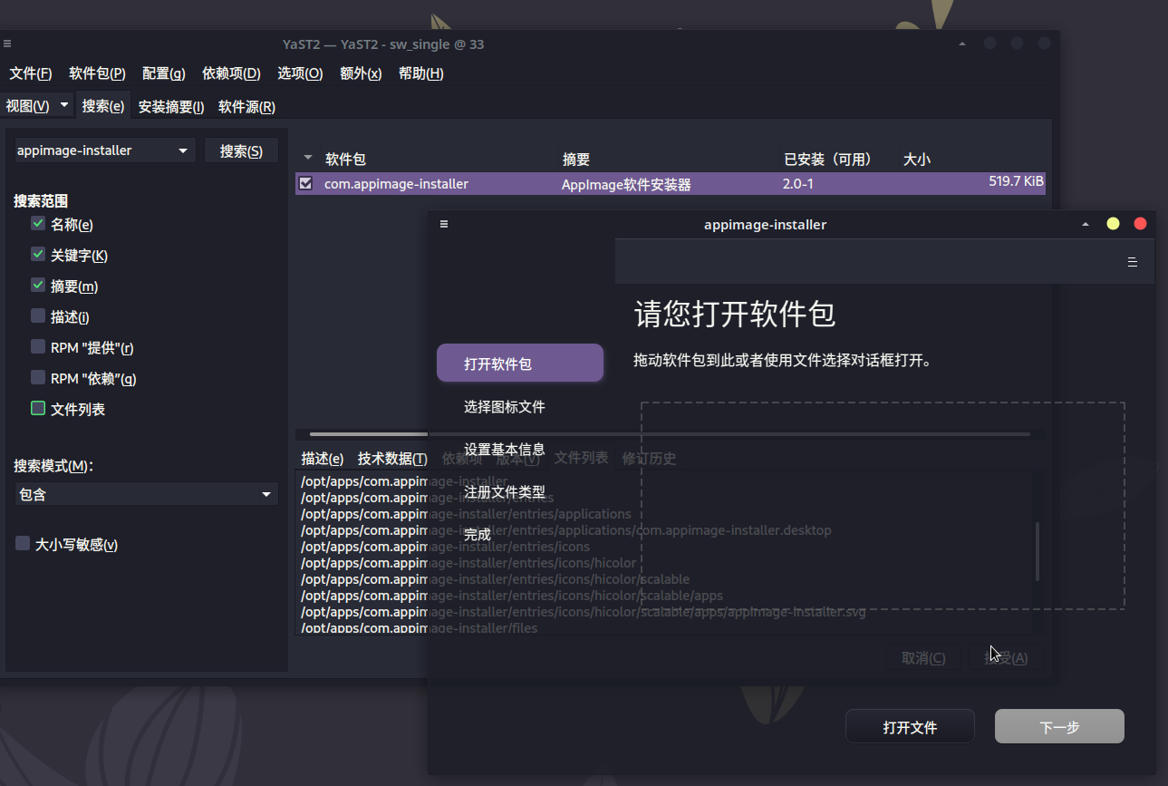Check the 文件列表 search scope checkbox

click(x=38, y=408)
